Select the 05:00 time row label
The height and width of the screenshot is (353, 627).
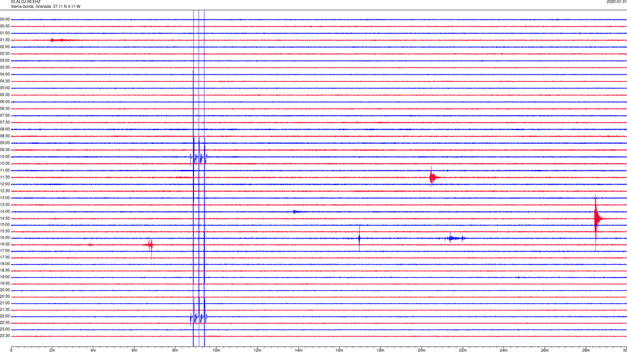pos(5,88)
